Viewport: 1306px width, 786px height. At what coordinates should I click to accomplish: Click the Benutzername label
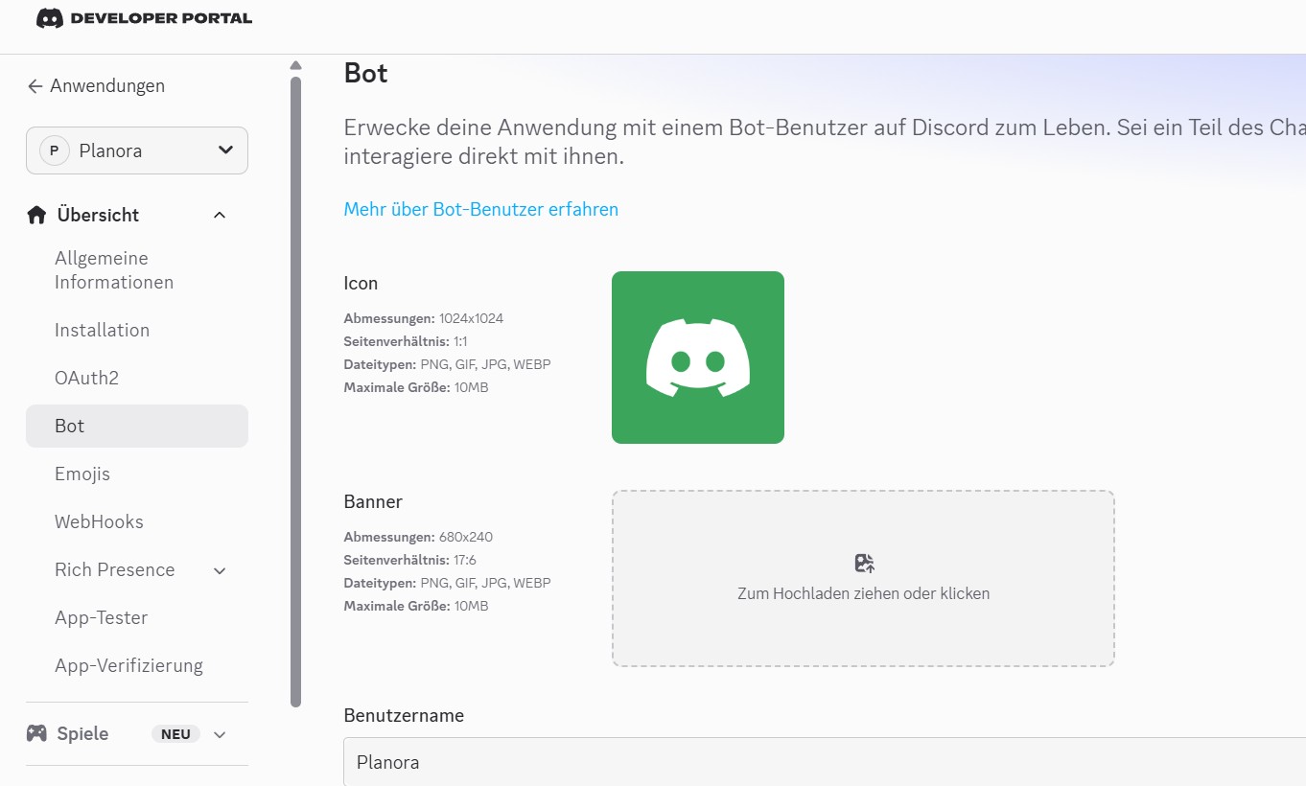point(404,715)
